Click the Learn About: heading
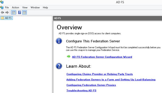The height and width of the screenshot is (93, 162). pos(79,66)
